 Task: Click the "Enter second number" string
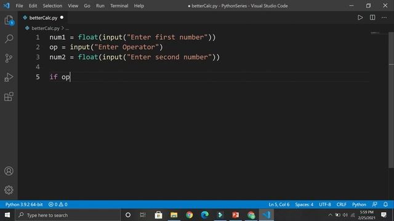(x=169, y=57)
